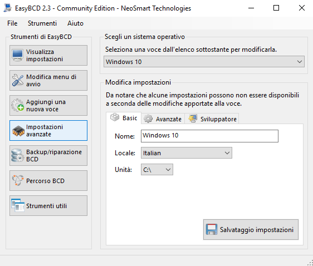Screen dimensions: 313x266
Task: Click the wrench icon for Modifica menu di avvio
Action: coord(18,80)
